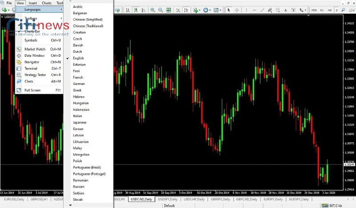Zoom in on the chart
The height and width of the screenshot is (208, 356).
tap(153, 10)
